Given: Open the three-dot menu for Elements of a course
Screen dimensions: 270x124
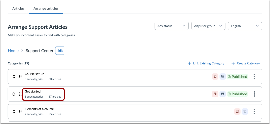Looking at the screenshot, I should click(254, 111).
